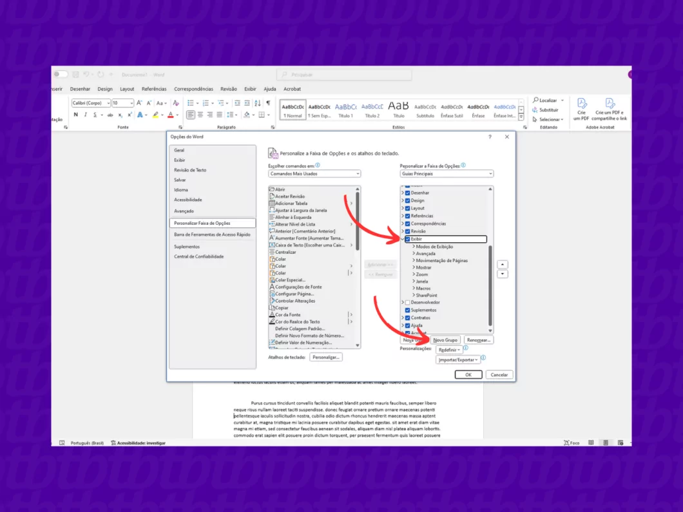This screenshot has height=512, width=683.
Task: Collapse the Exibir tree node
Action: 403,239
